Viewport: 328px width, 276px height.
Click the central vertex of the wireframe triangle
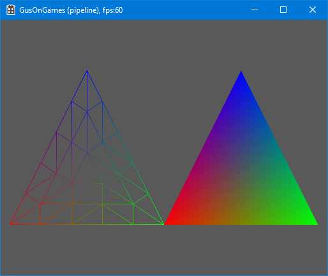(x=87, y=153)
